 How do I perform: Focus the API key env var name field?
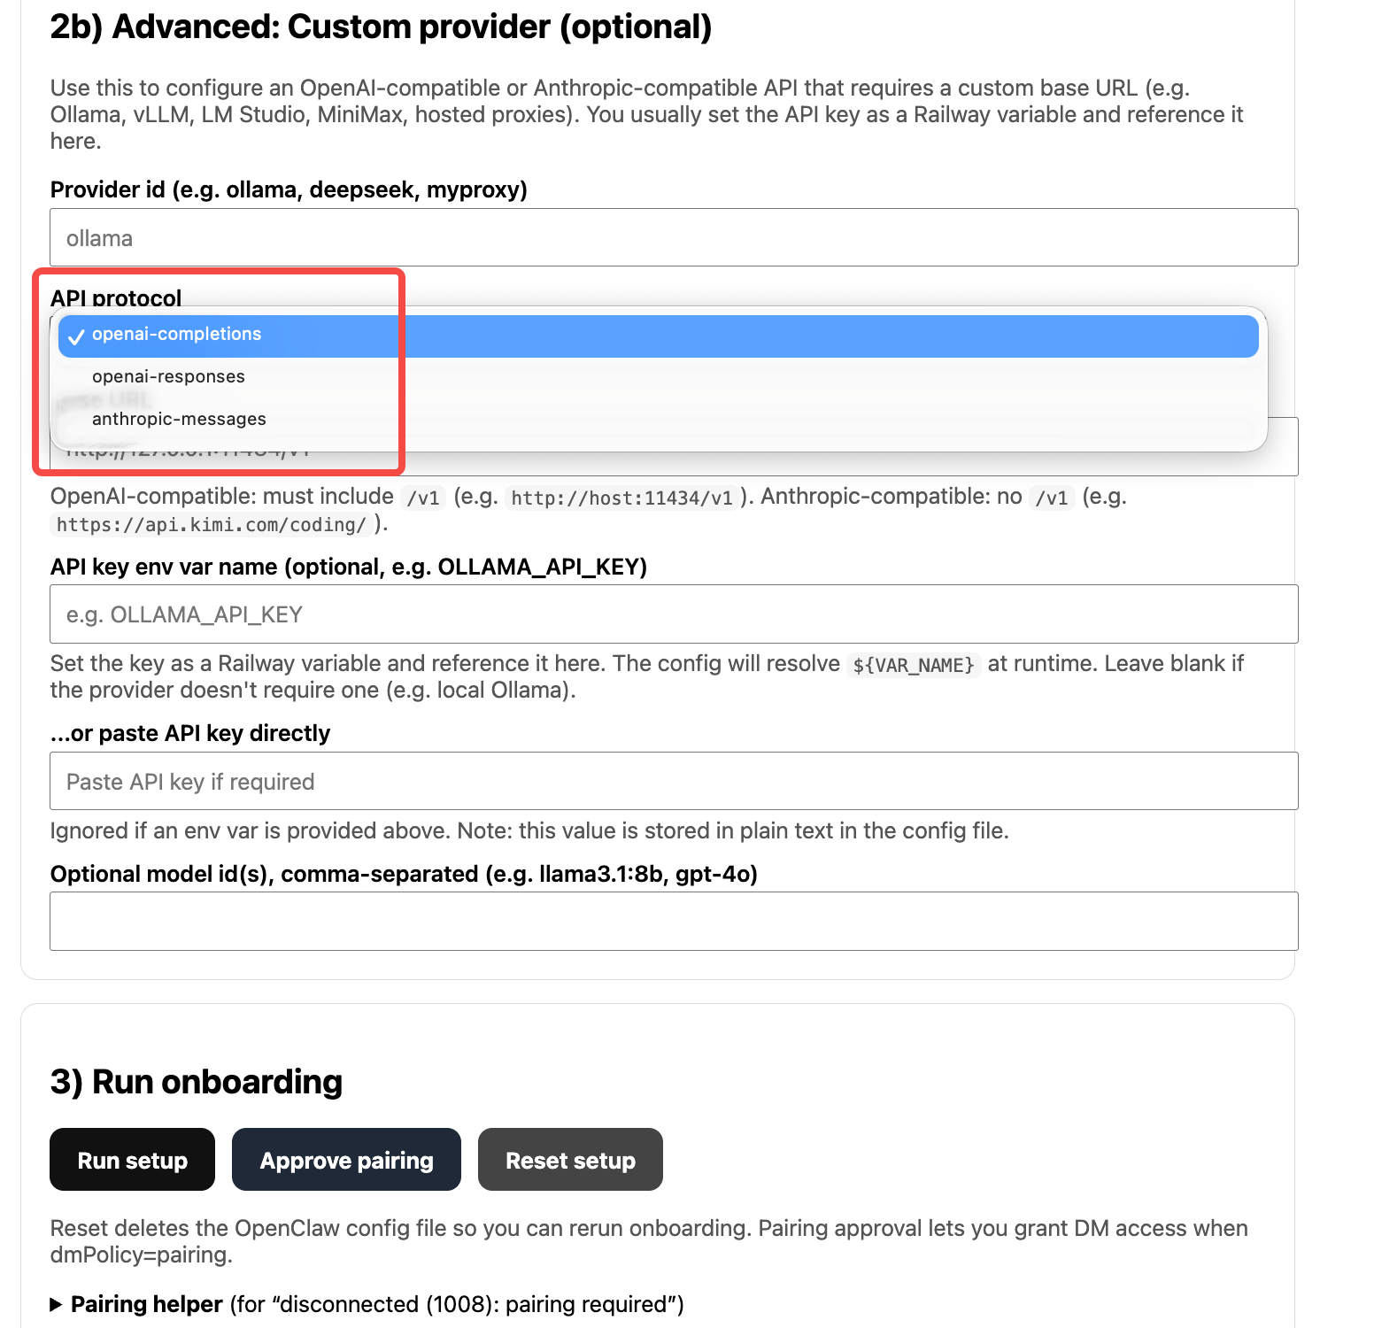(673, 614)
